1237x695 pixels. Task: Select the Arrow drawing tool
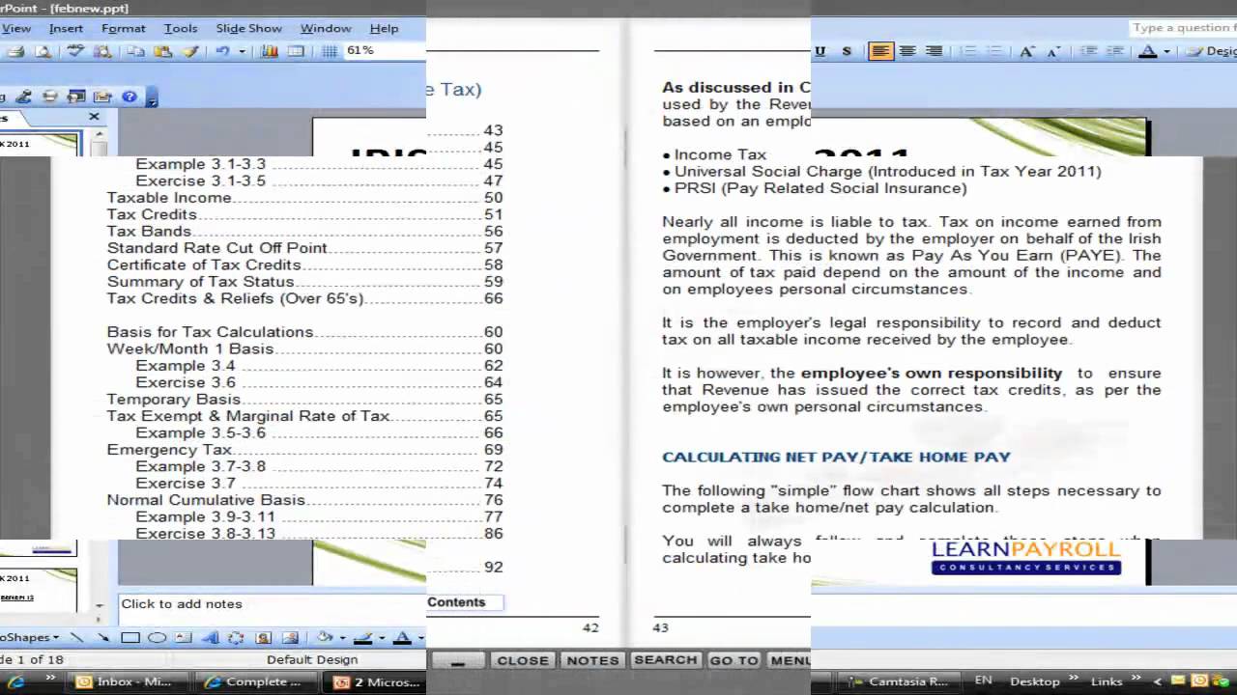103,637
